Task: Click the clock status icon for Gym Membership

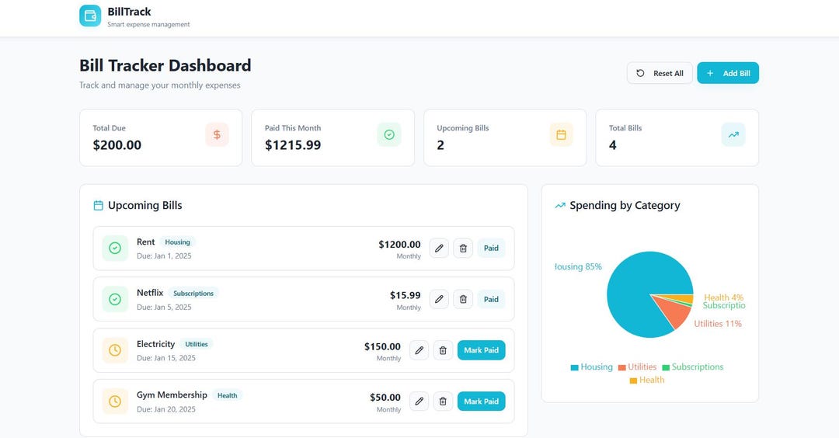Action: click(x=115, y=401)
